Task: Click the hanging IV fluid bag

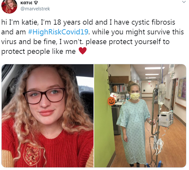Action: (x=162, y=94)
